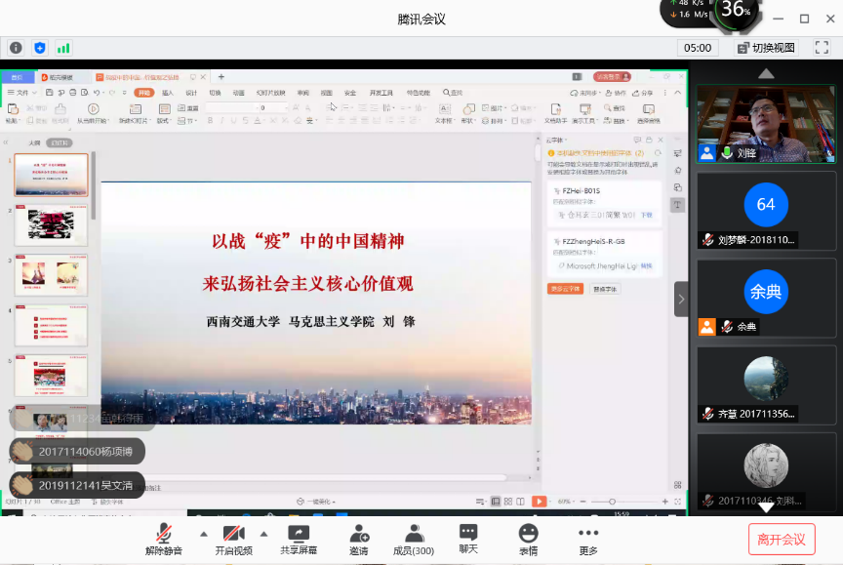843x565 pixels.
Task: Open the blue security shield icon
Action: tap(40, 48)
